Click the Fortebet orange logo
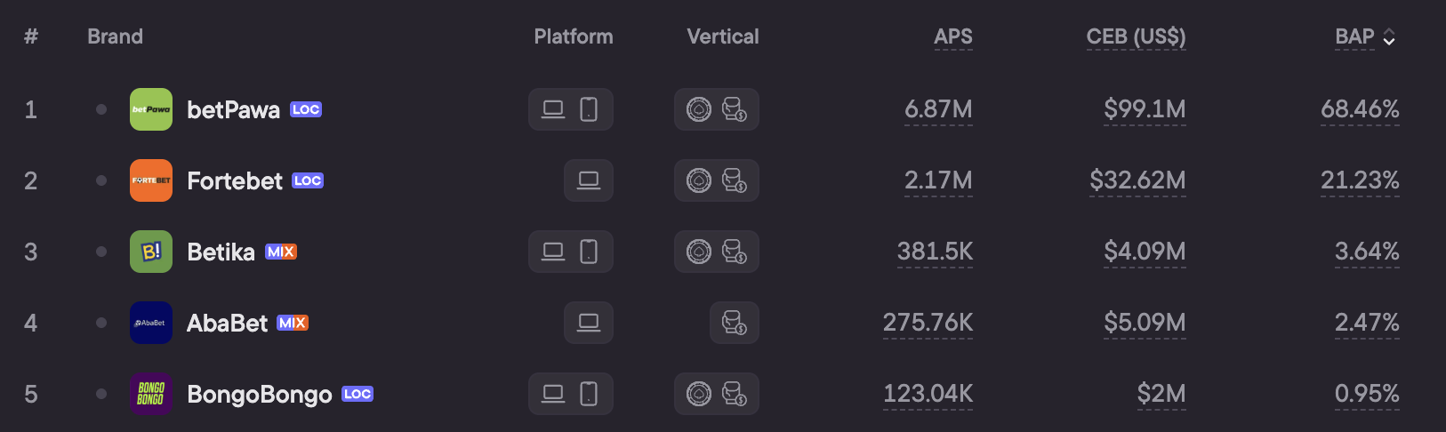Screen dimensions: 1446x432 click(151, 180)
